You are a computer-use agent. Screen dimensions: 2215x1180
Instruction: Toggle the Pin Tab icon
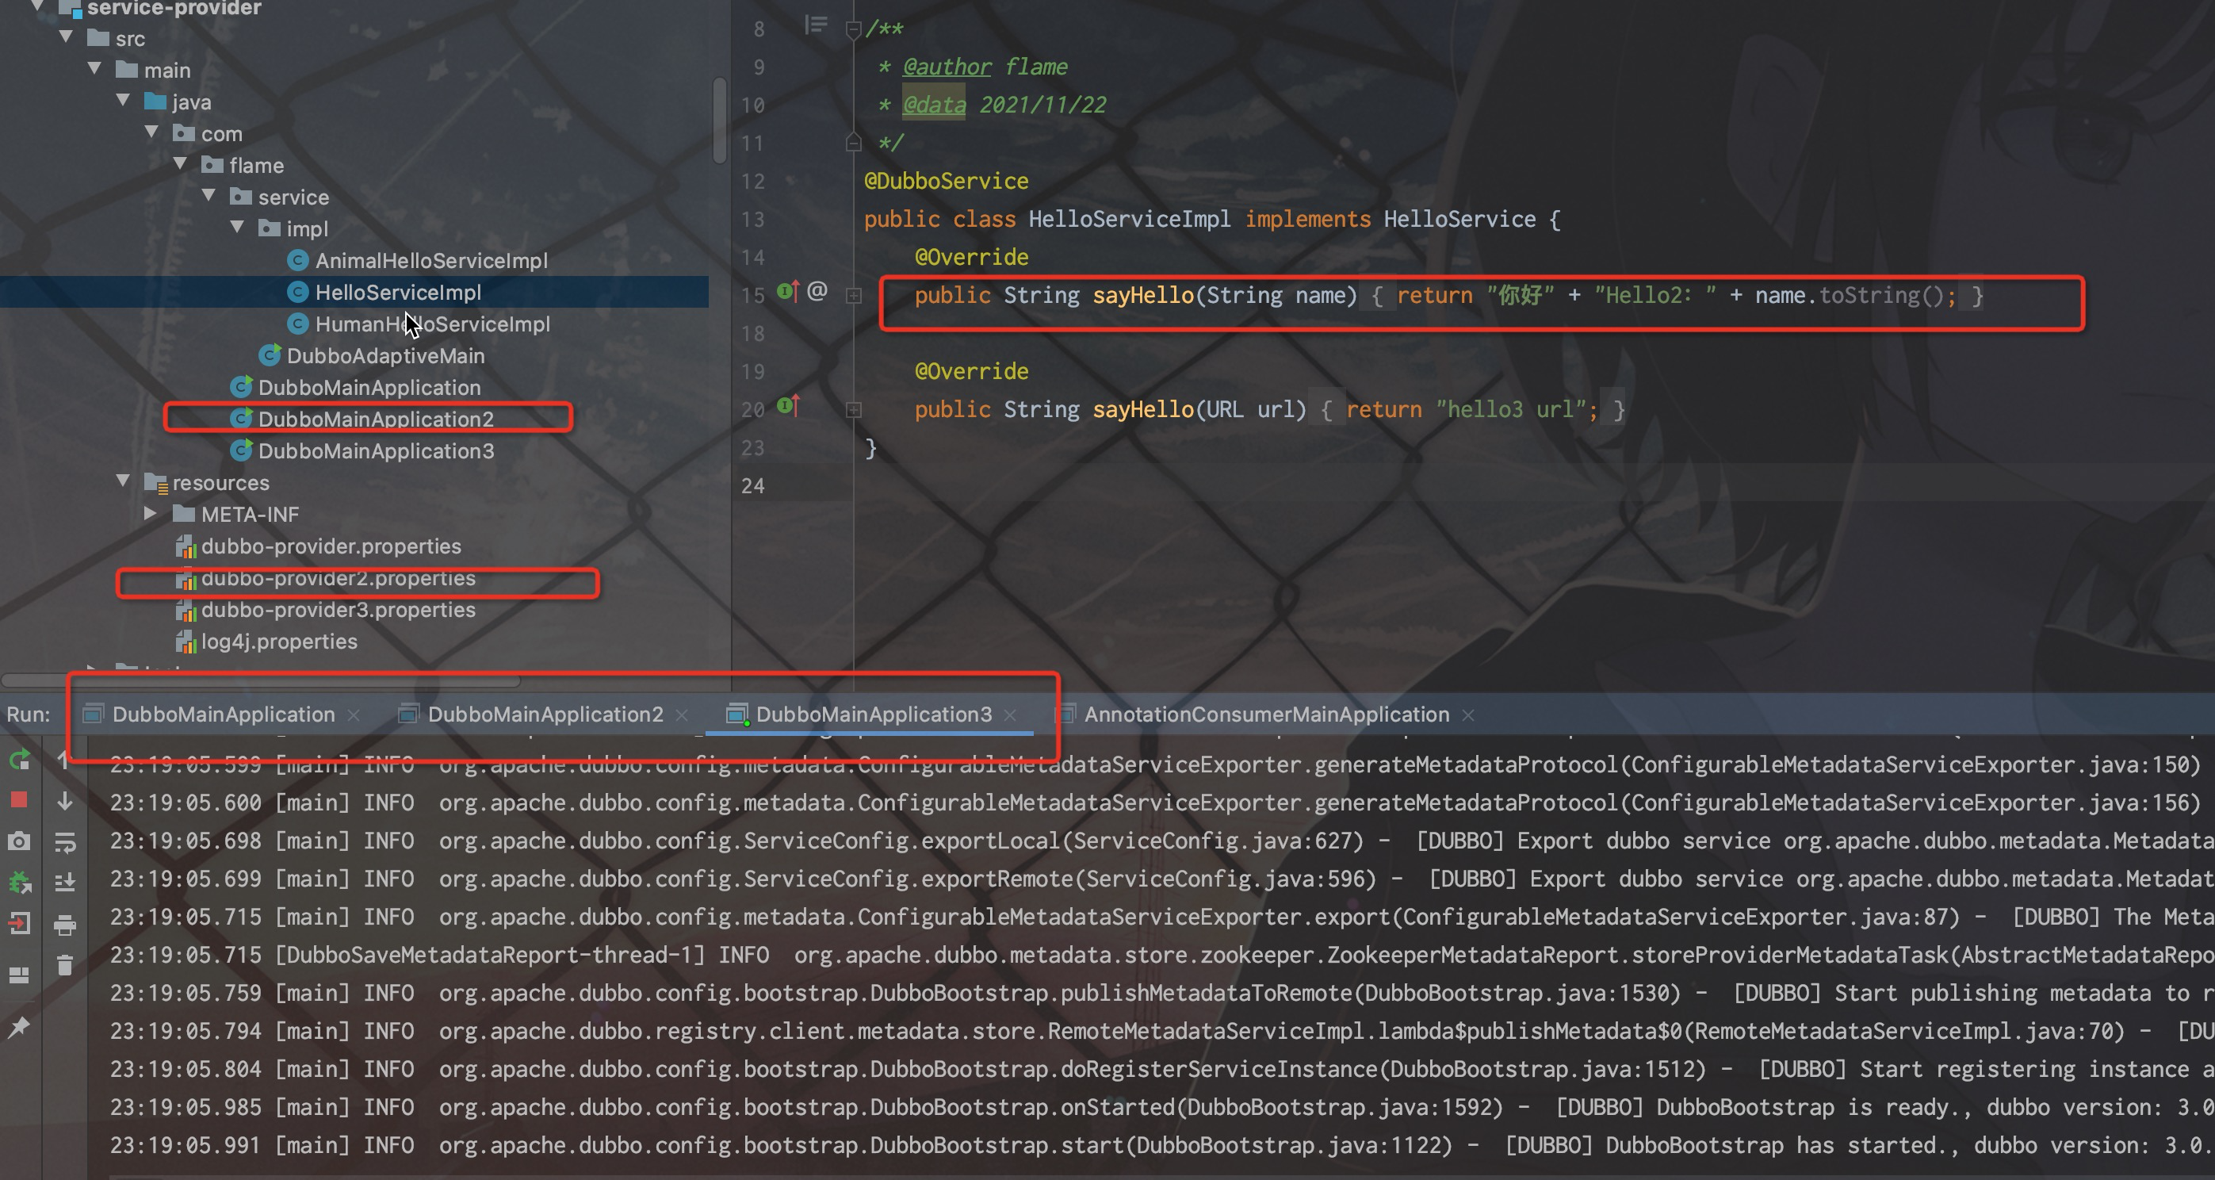point(19,1027)
